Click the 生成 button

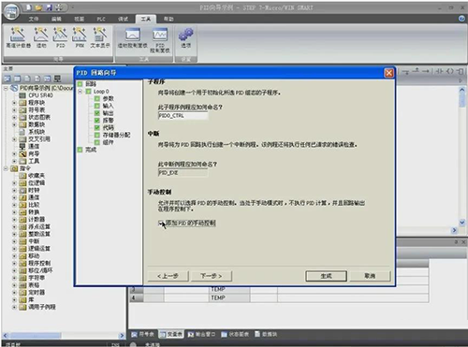[x=326, y=276]
